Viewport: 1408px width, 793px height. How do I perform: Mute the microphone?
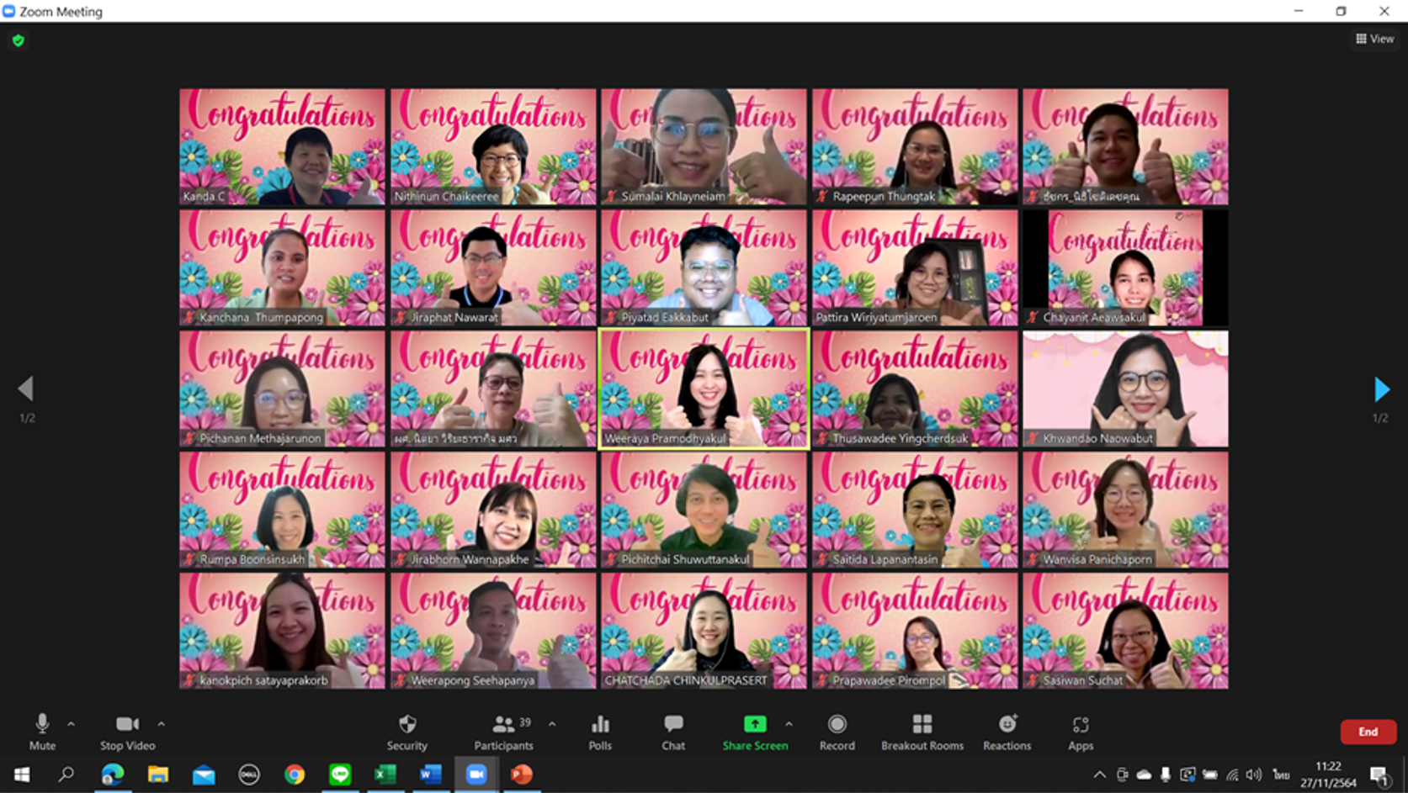pos(42,731)
